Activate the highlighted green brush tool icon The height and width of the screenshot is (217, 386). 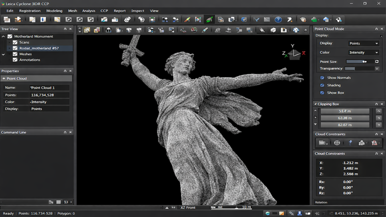(x=209, y=20)
